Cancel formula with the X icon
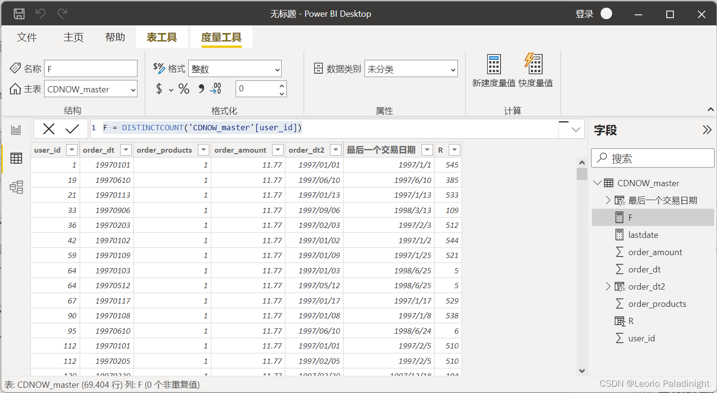Image resolution: width=717 pixels, height=393 pixels. [x=49, y=129]
